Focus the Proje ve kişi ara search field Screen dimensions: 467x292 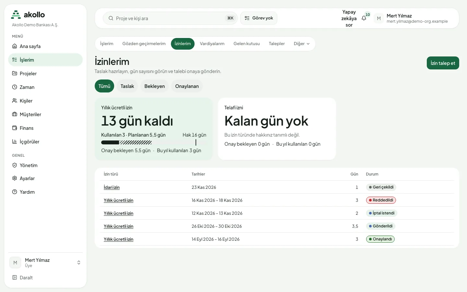[170, 18]
